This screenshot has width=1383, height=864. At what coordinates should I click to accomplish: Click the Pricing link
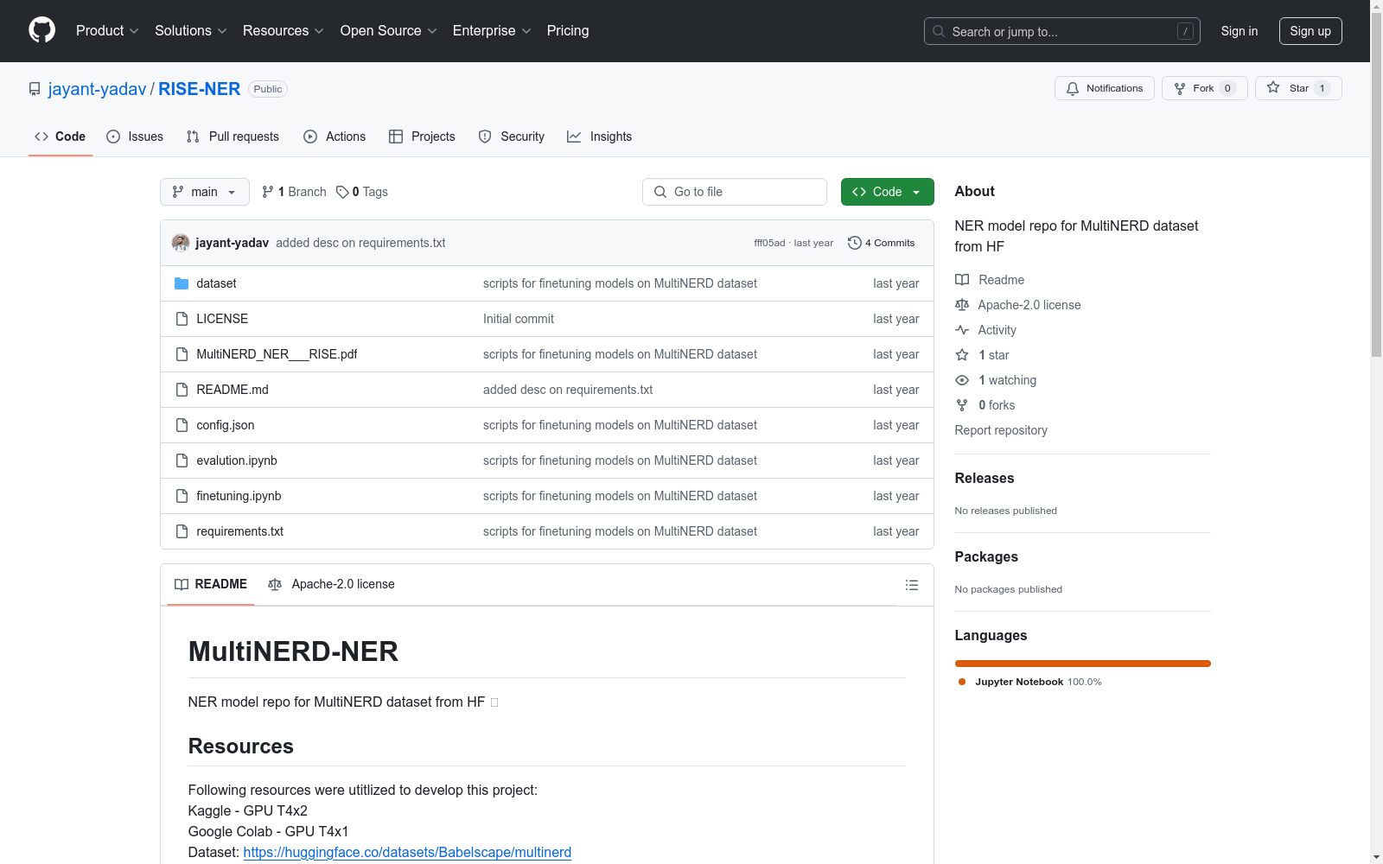pos(568,30)
